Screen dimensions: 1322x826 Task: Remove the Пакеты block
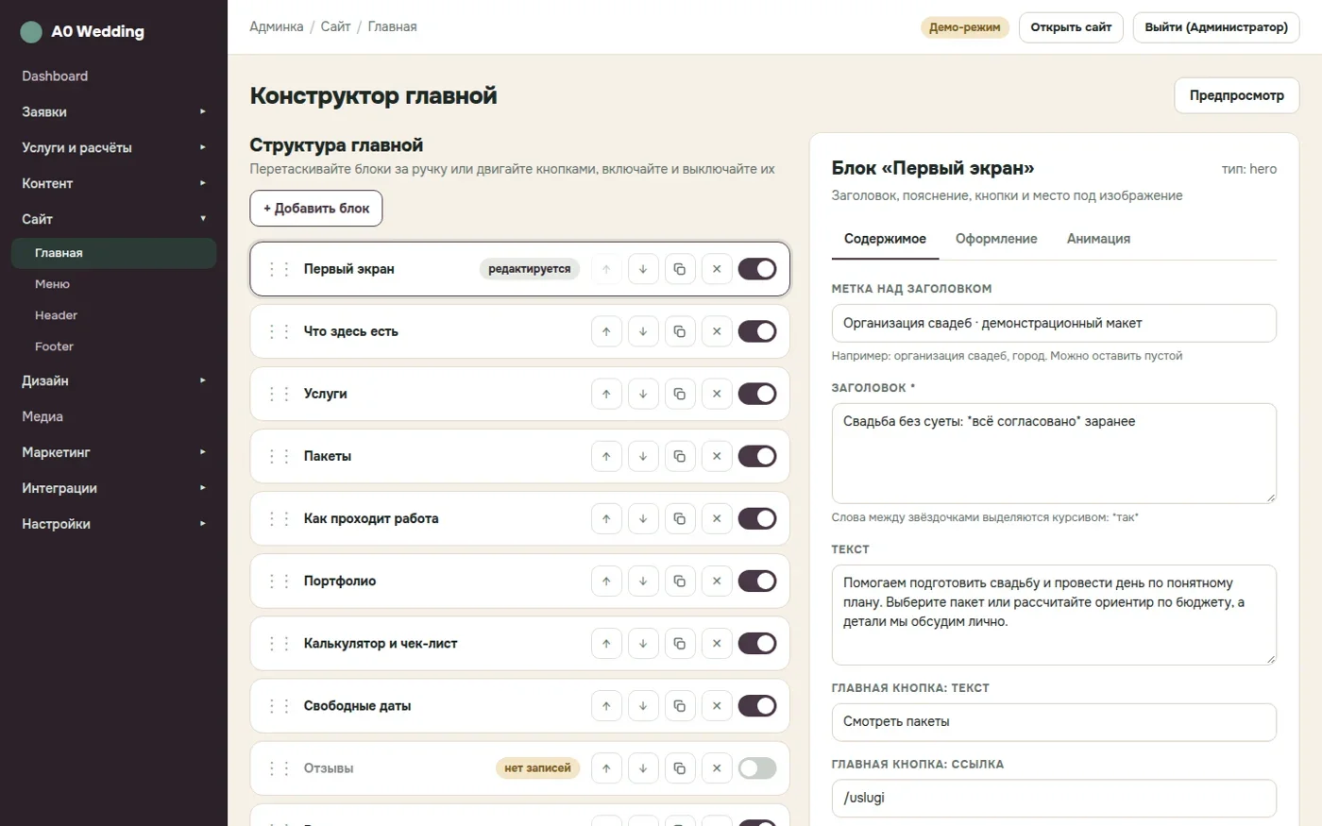coord(717,456)
